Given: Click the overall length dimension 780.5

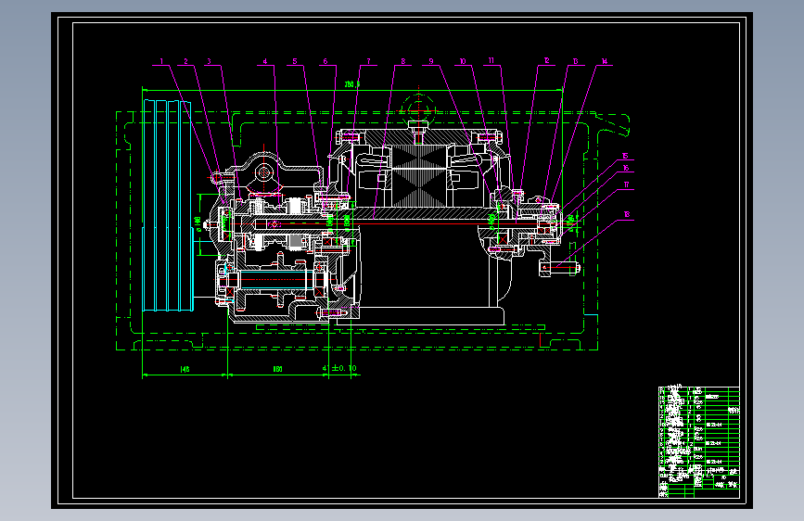Looking at the screenshot, I should pos(351,84).
